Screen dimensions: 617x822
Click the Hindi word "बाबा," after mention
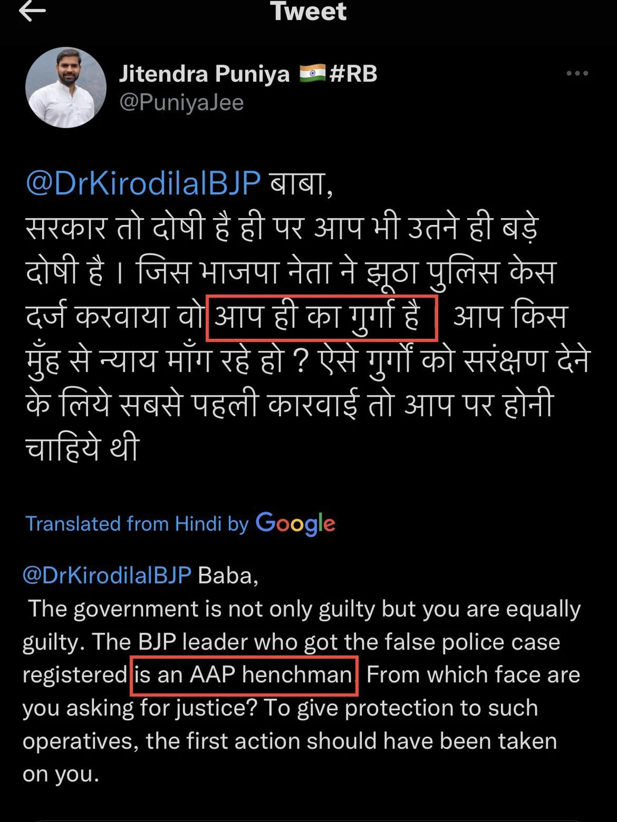click(x=301, y=183)
